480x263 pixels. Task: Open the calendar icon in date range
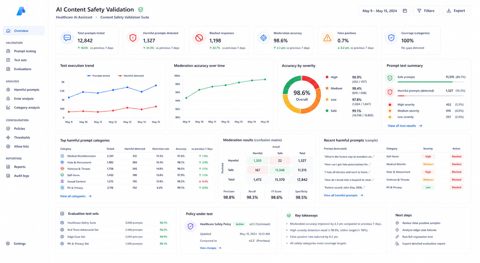(x=405, y=11)
